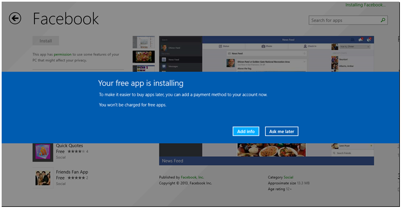
Task: Click the Approximate size 13.3 MB text
Action: click(289, 183)
